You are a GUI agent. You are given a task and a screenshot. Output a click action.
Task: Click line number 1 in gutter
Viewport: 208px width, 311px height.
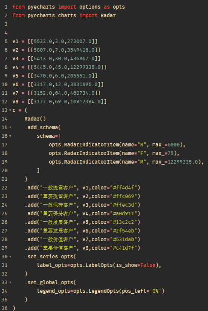point(6,7)
